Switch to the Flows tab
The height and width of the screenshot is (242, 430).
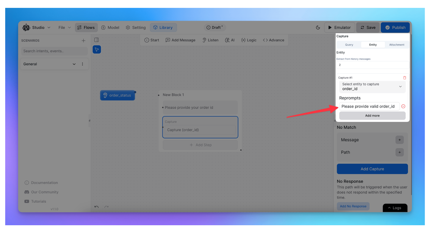pyautogui.click(x=86, y=27)
